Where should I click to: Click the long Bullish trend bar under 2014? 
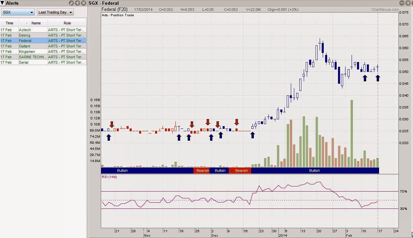315,171
